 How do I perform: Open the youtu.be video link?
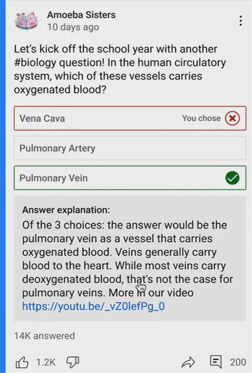pyautogui.click(x=93, y=306)
